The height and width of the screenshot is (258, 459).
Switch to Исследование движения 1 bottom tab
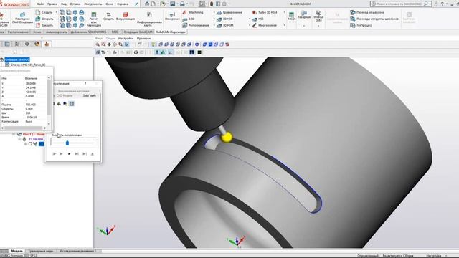coord(77,251)
